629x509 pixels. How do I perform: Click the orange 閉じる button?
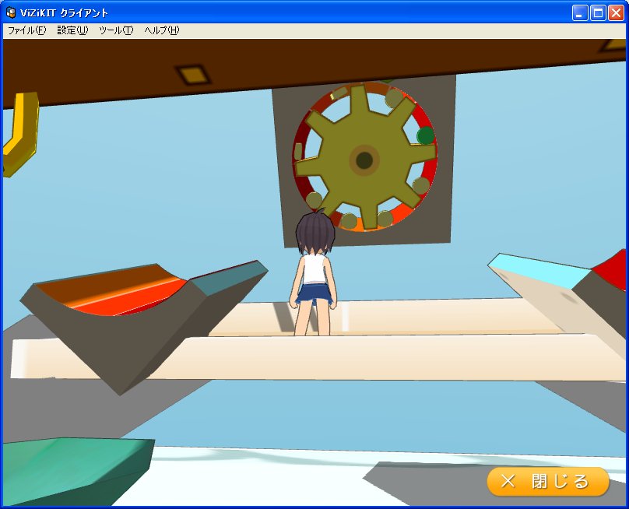point(548,481)
